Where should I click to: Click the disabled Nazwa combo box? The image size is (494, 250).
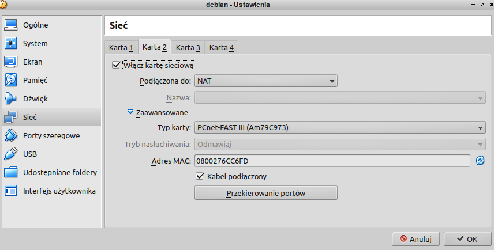(340, 98)
